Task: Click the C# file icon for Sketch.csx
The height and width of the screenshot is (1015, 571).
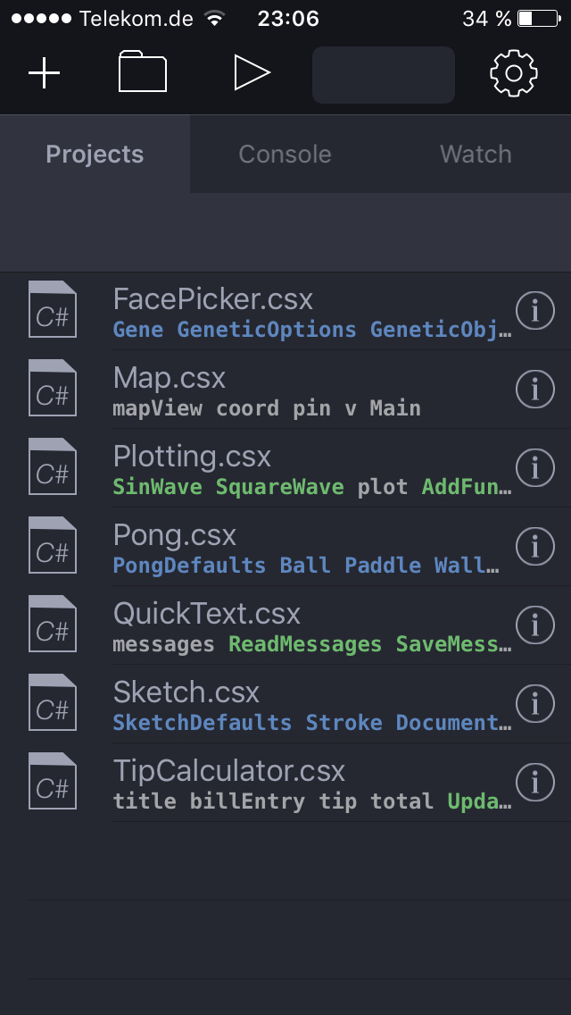Action: 53,702
